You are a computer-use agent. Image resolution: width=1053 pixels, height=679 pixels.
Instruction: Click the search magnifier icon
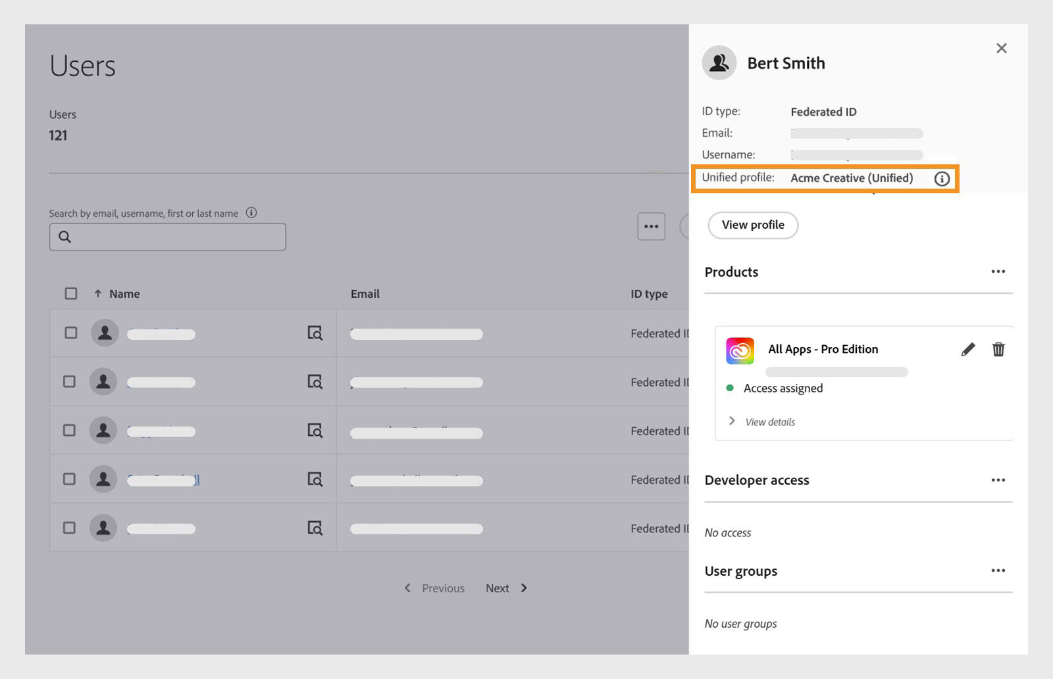[64, 237]
